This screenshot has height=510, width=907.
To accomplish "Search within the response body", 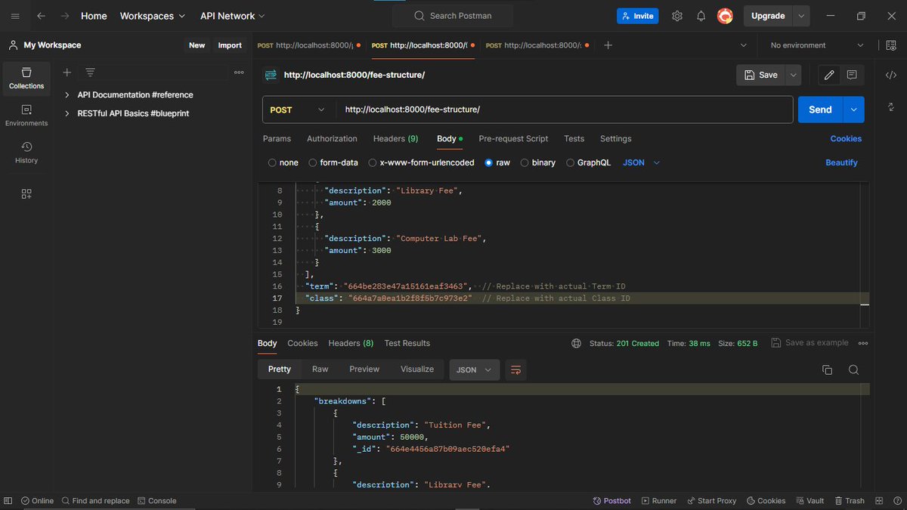I will point(853,369).
